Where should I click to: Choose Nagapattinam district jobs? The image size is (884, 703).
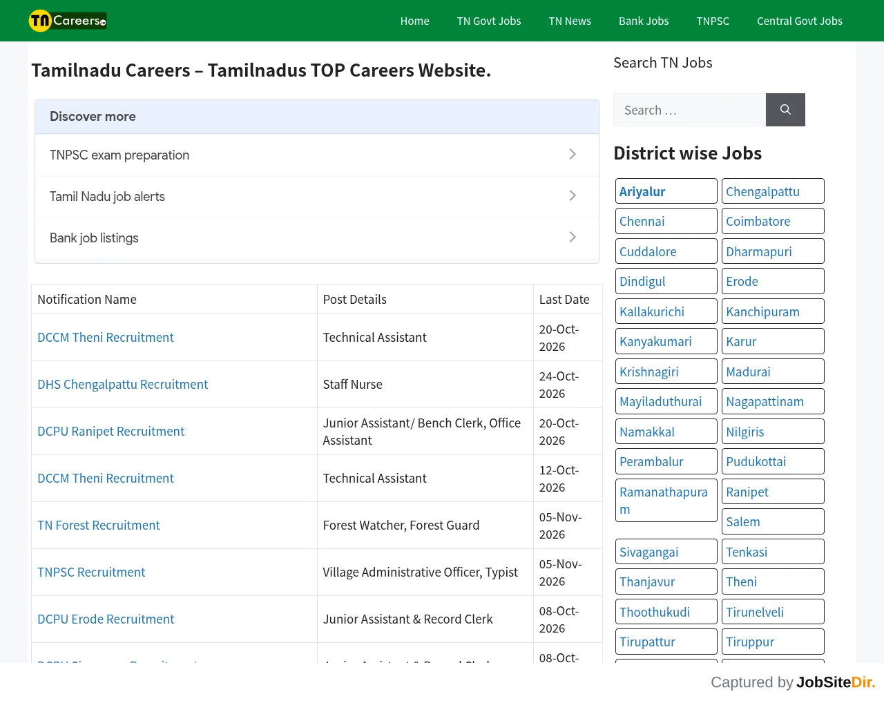(x=773, y=401)
